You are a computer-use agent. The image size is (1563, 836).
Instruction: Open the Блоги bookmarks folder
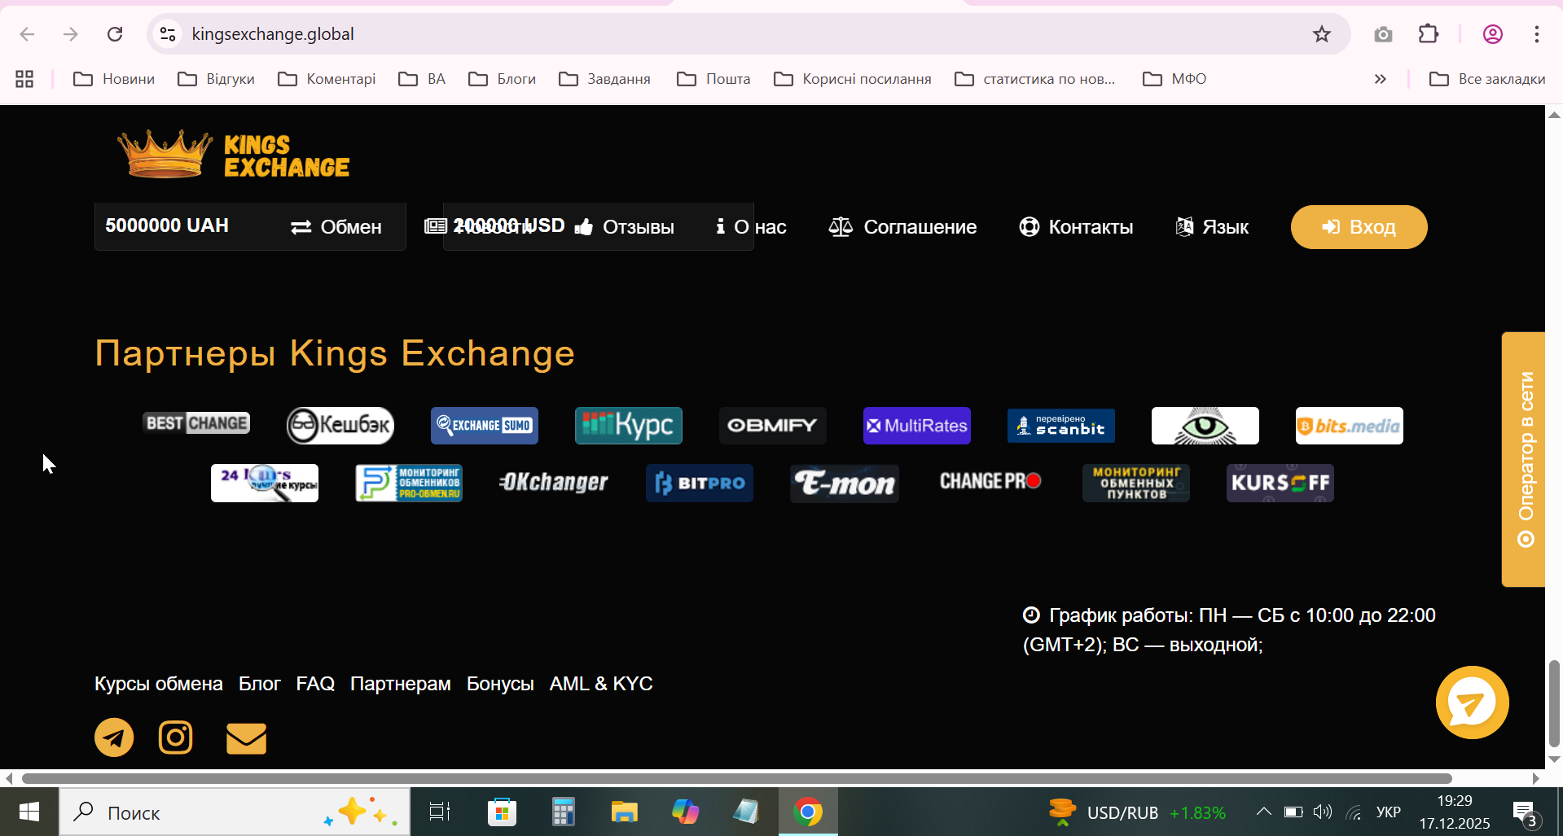[503, 79]
